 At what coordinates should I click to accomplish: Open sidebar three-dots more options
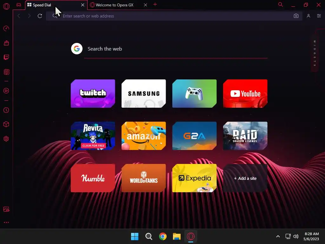click(x=6, y=222)
